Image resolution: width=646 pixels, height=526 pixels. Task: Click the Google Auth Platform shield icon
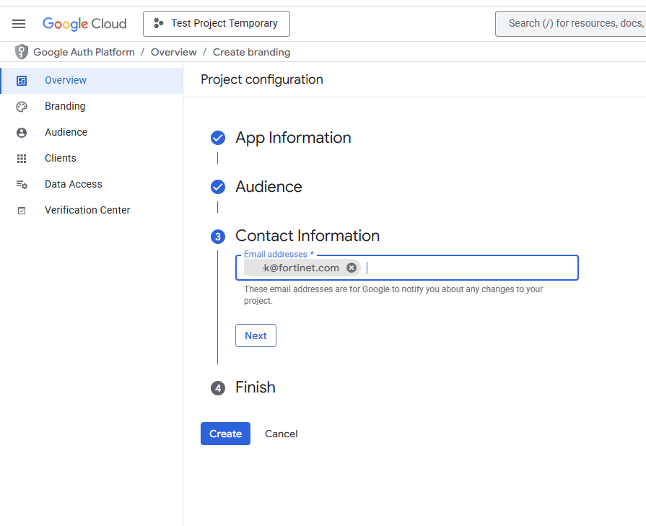(21, 51)
